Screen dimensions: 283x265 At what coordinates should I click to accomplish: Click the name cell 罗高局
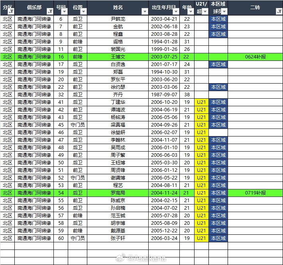tap(118, 193)
